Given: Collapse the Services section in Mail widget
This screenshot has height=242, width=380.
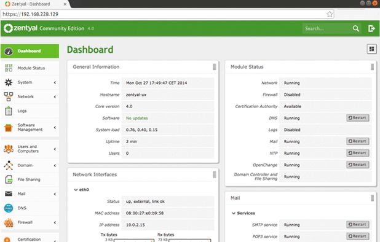Looking at the screenshot, I should pyautogui.click(x=234, y=213).
